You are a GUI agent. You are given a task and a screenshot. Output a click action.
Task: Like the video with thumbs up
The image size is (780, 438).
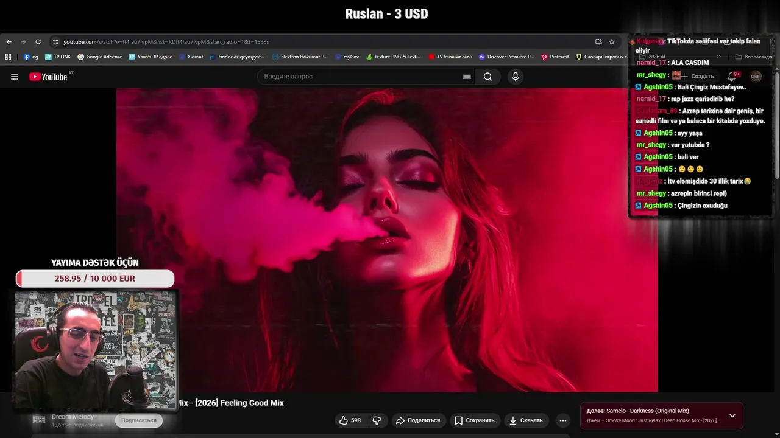coord(350,420)
